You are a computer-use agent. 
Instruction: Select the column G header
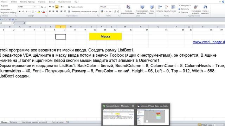[x=61, y=27]
